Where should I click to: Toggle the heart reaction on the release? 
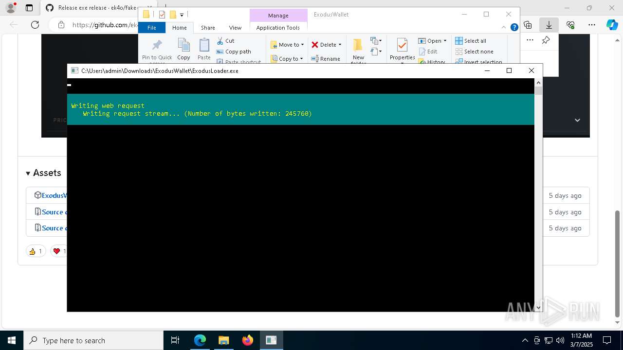pyautogui.click(x=59, y=251)
